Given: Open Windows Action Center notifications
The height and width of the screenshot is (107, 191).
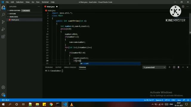Looking at the screenshot, I should [x=187, y=104].
